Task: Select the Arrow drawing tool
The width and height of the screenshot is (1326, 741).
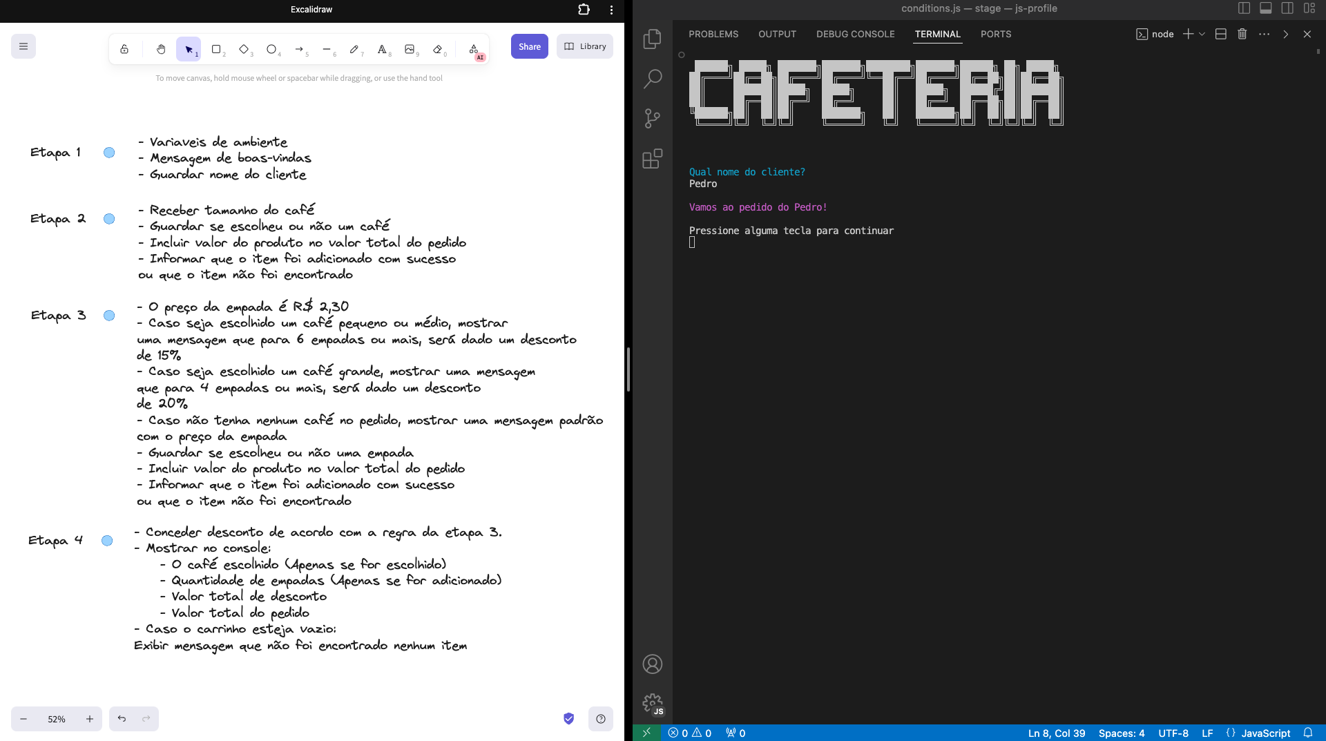Action: (299, 49)
